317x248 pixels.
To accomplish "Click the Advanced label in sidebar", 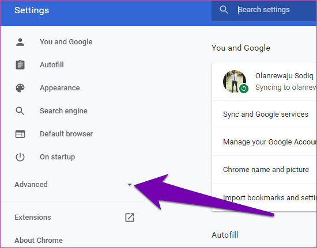I will click(x=31, y=185).
